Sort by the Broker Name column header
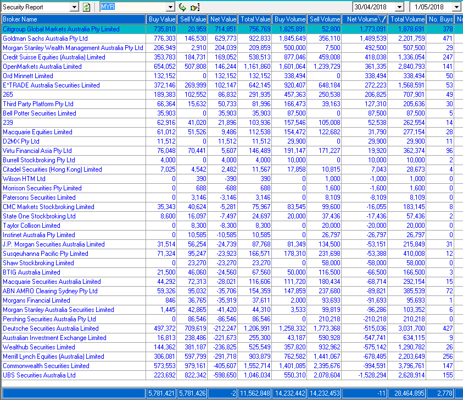 [x=74, y=19]
